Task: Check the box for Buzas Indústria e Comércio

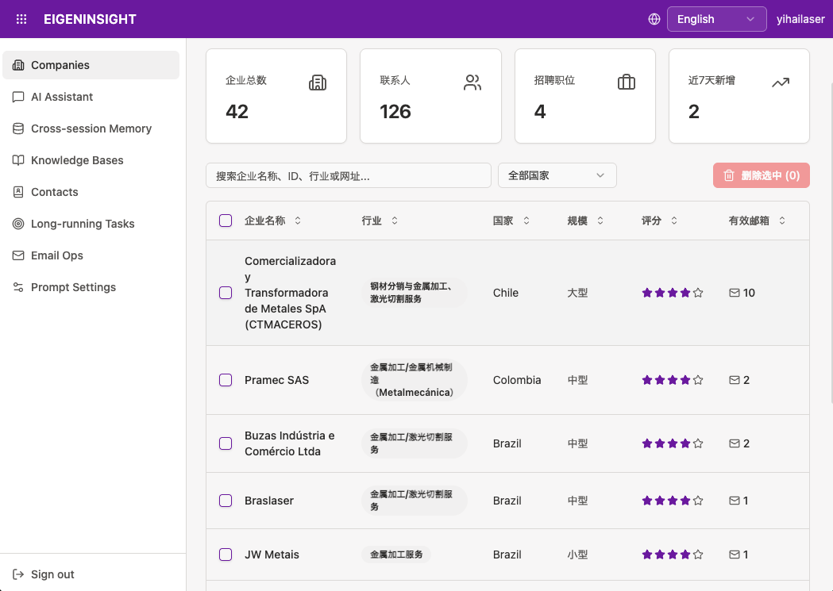Action: pyautogui.click(x=226, y=443)
